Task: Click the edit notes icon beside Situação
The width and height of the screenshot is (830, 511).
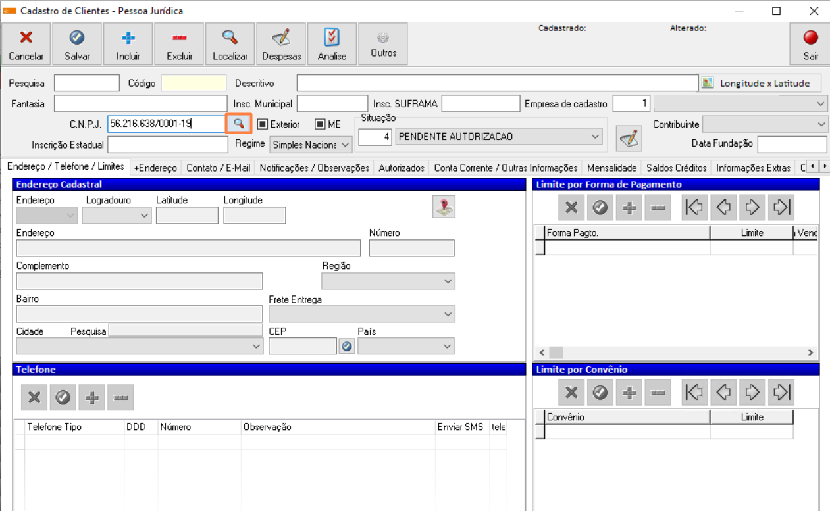Action: 629,138
